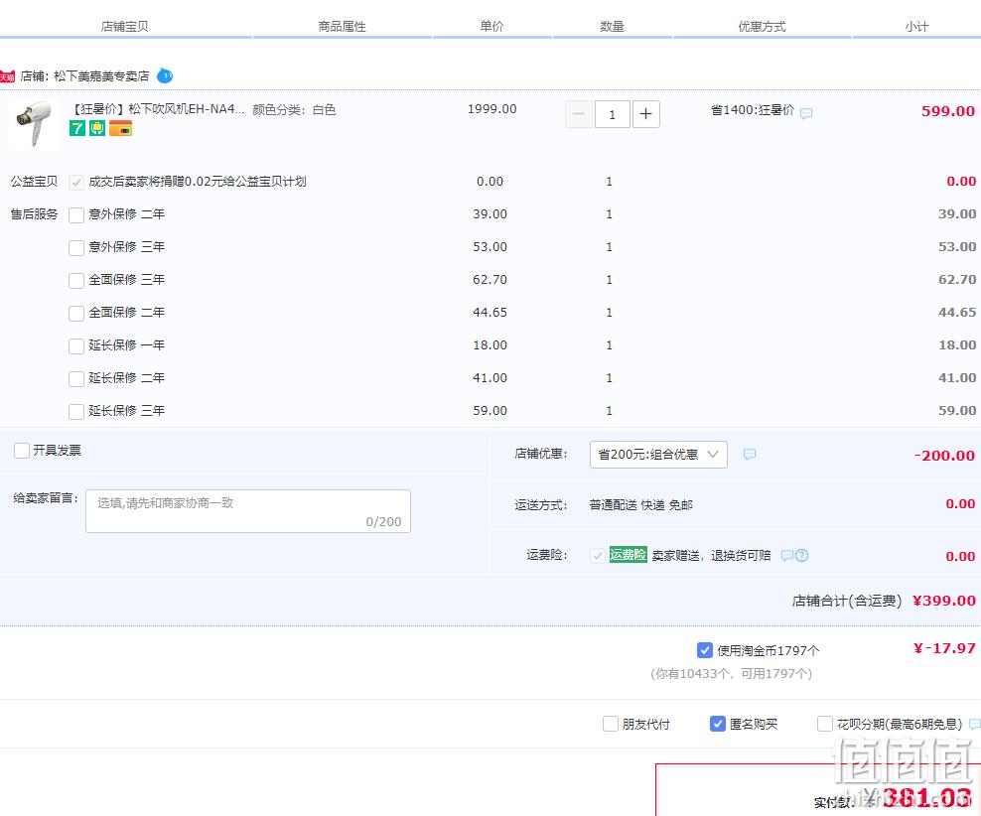Screen dimensions: 981x816
Task: Click the 店铺宝贝 column header
Action: click(x=124, y=26)
